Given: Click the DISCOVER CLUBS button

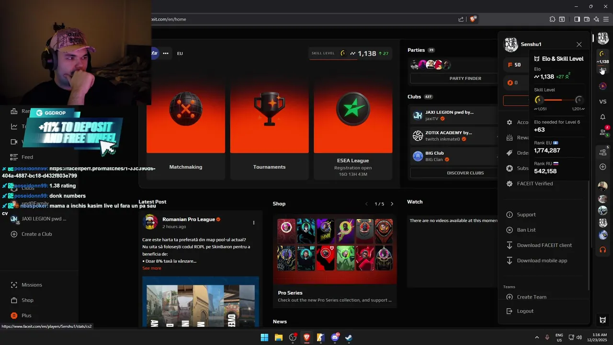Looking at the screenshot, I should 465,172.
